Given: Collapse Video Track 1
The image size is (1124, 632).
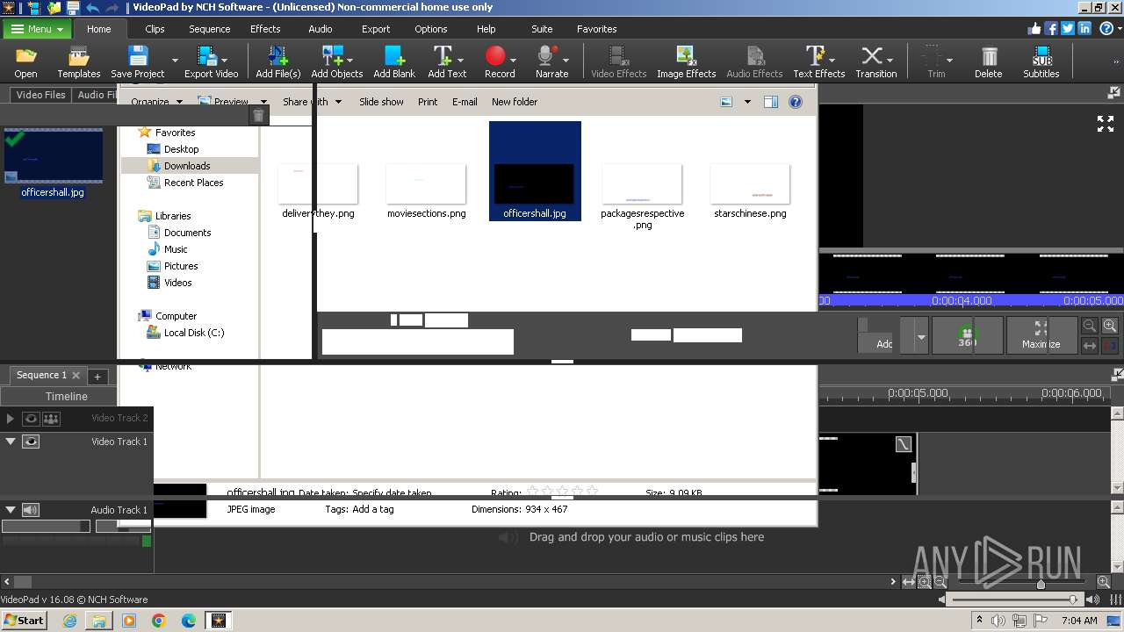Looking at the screenshot, I should 11,442.
